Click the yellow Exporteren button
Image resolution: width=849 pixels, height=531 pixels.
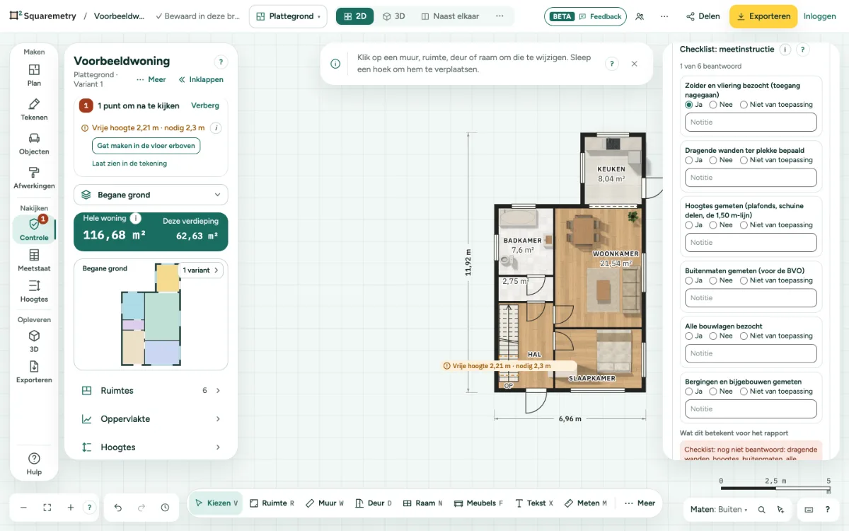pyautogui.click(x=763, y=16)
